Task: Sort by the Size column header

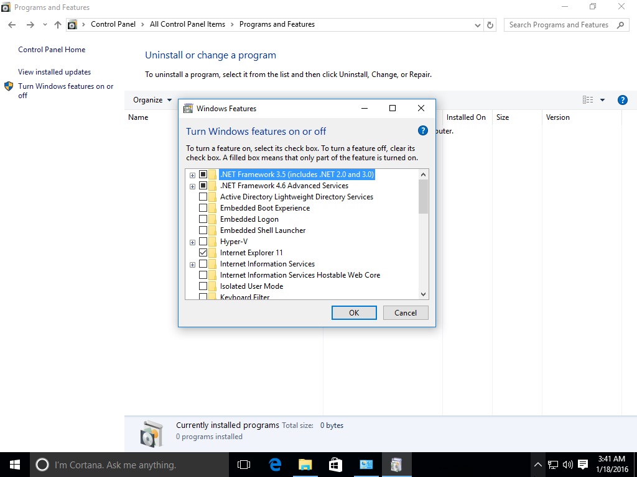Action: point(503,117)
